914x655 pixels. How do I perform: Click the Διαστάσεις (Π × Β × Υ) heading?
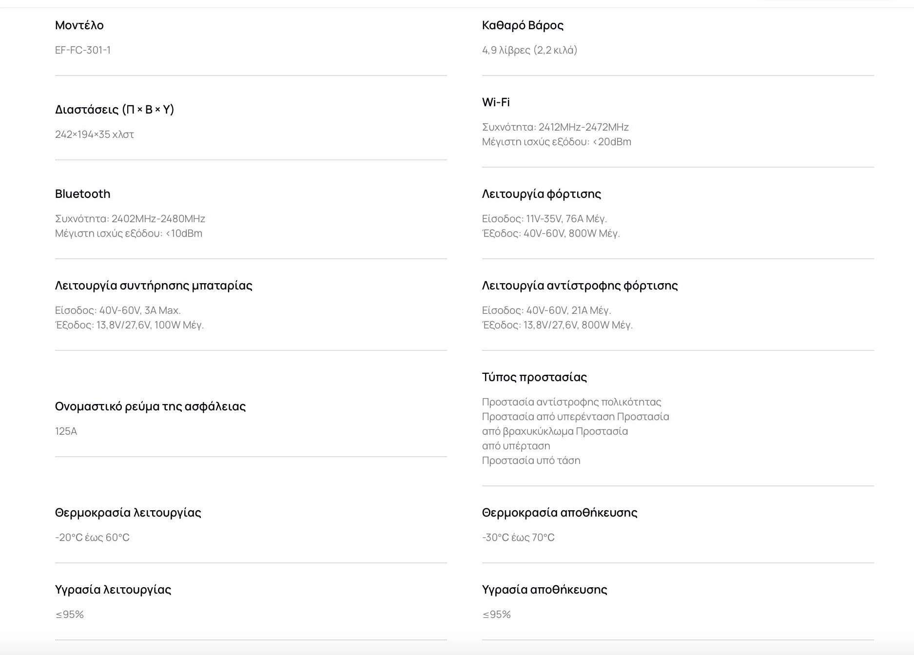point(115,110)
